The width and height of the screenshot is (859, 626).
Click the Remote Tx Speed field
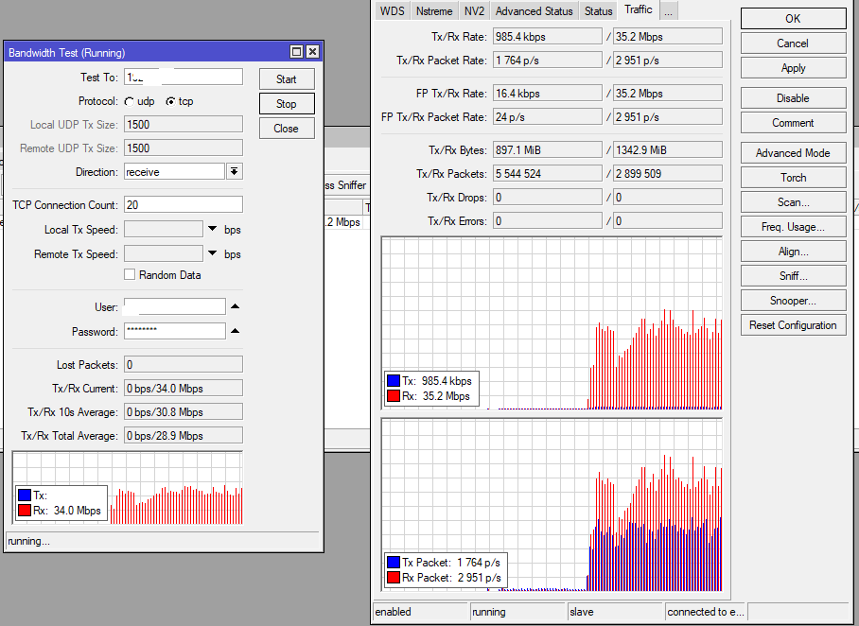(x=164, y=253)
